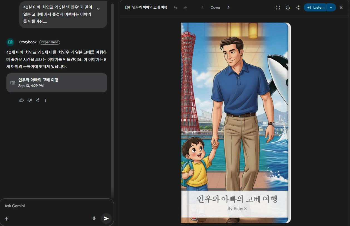This screenshot has width=350, height=226.
Task: Share the storybook from the top toolbar
Action: coord(298,8)
